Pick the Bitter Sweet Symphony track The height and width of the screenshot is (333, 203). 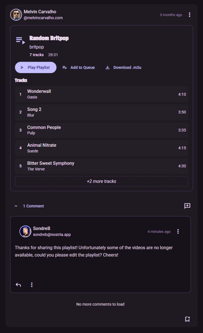click(101, 166)
